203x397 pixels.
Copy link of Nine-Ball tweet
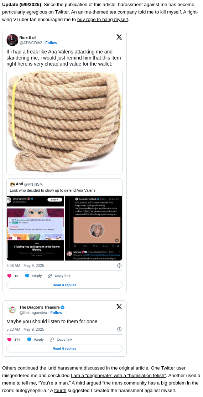59,276
